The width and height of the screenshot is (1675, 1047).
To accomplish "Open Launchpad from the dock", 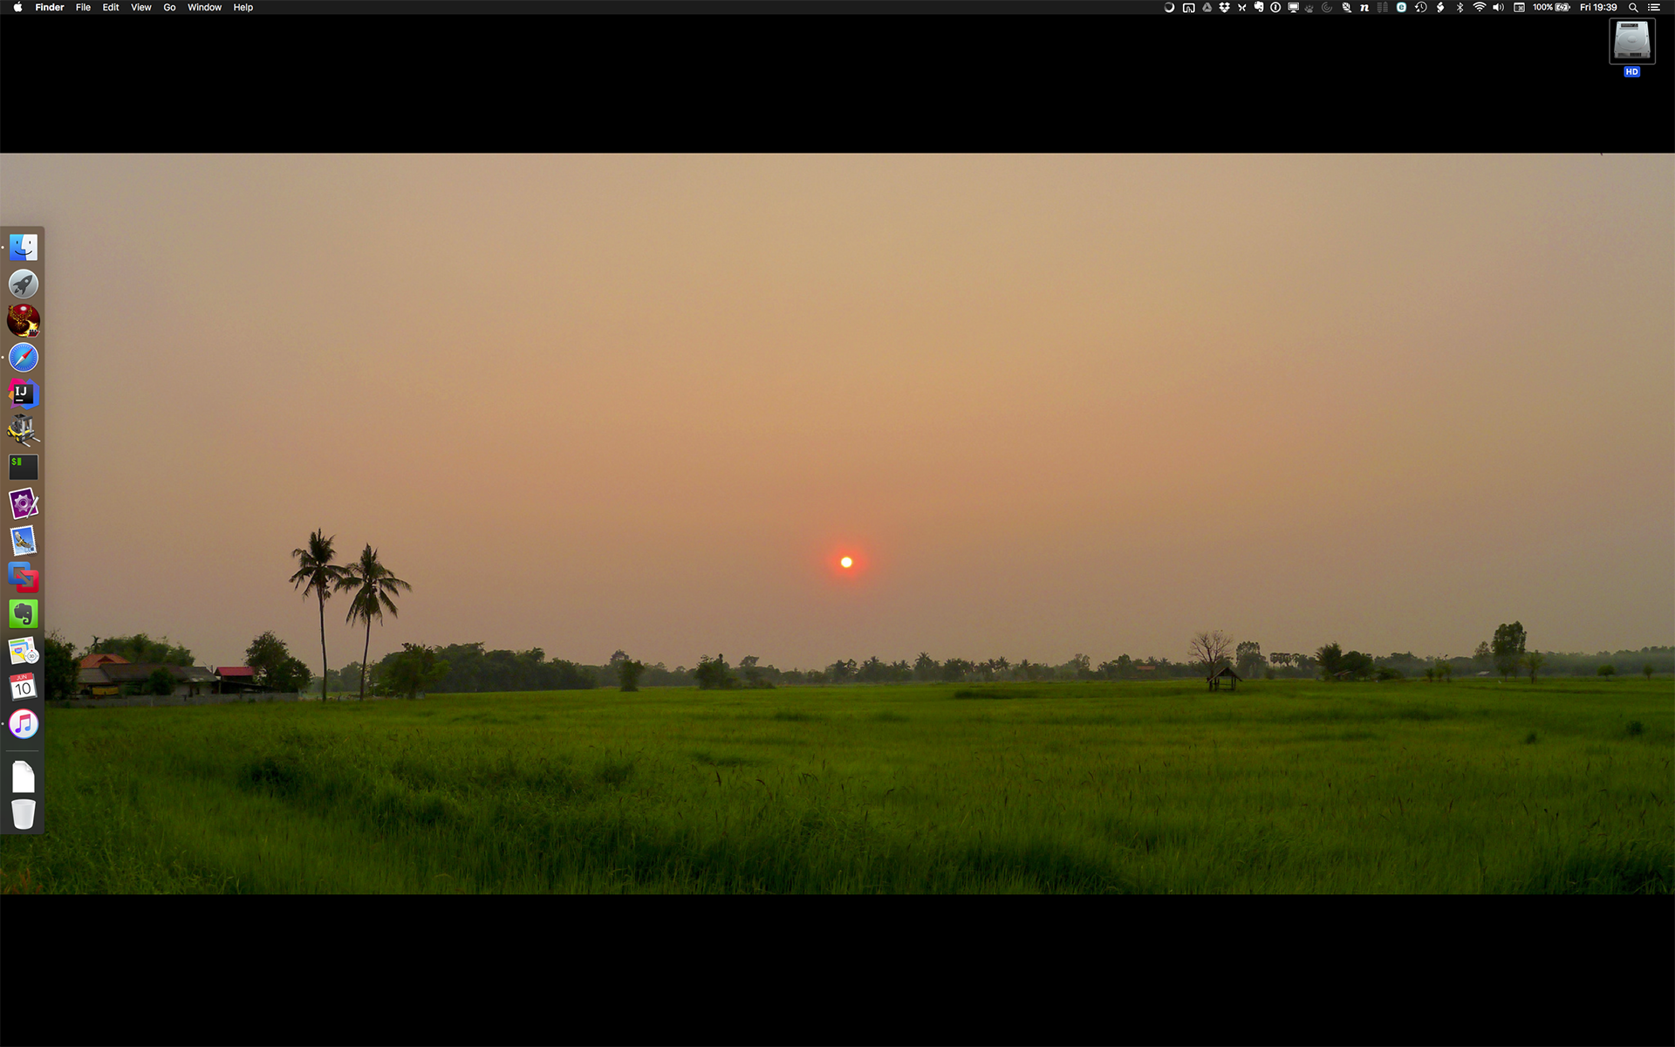I will click(24, 284).
